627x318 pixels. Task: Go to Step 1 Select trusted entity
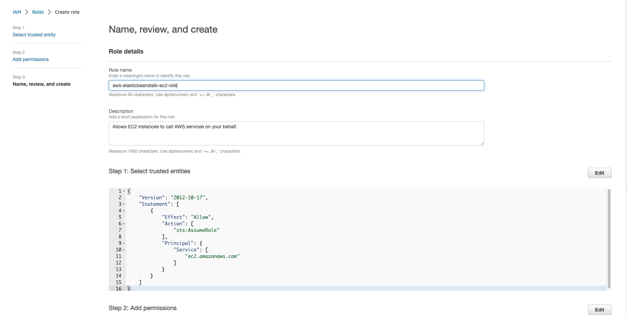34,35
